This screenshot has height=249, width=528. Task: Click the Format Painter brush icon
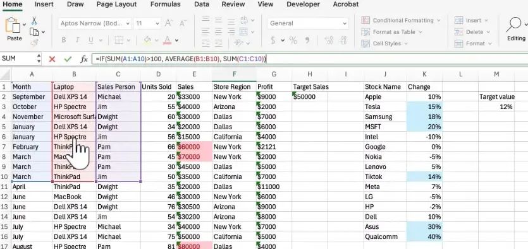tap(34, 43)
